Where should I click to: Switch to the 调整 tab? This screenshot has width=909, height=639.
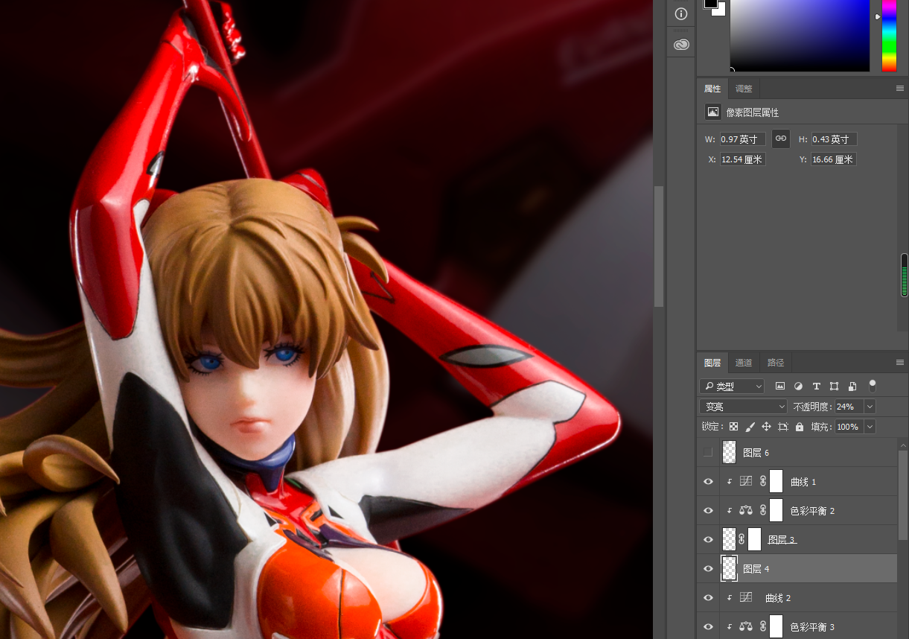point(743,89)
